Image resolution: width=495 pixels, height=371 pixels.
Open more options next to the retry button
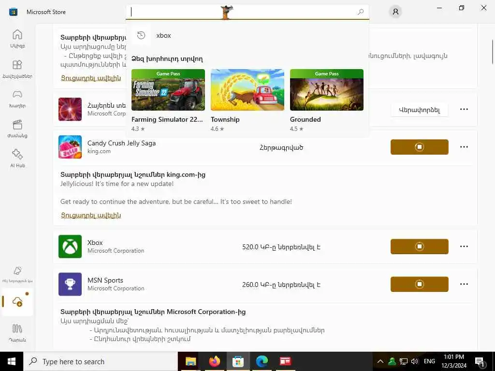(464, 109)
